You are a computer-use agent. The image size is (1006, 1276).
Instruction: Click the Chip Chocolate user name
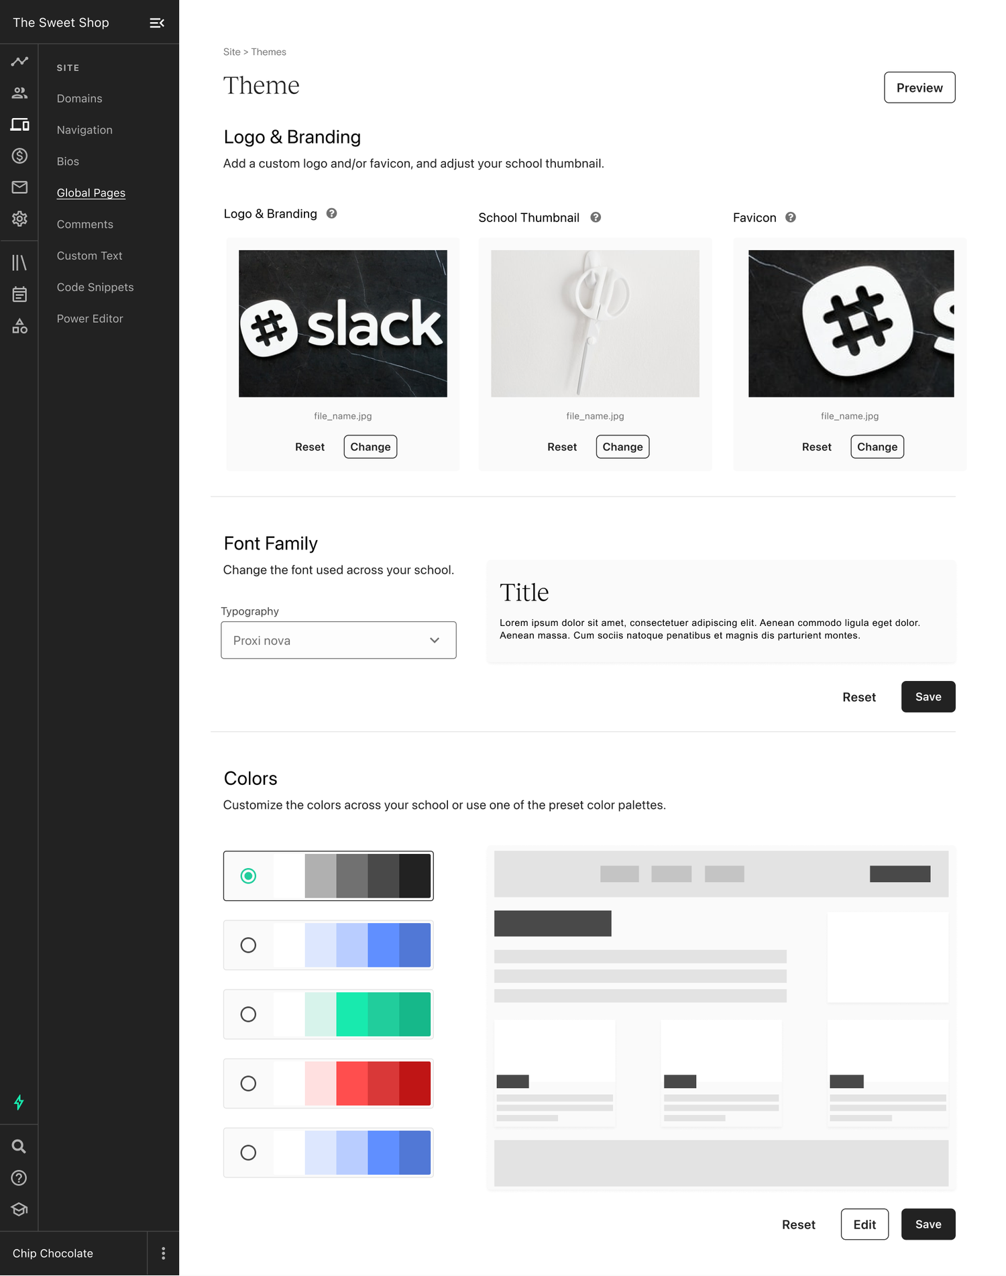[53, 1253]
